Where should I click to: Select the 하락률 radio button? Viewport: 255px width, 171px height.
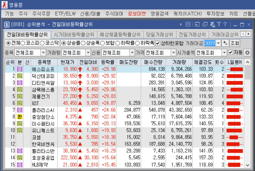(x=118, y=43)
